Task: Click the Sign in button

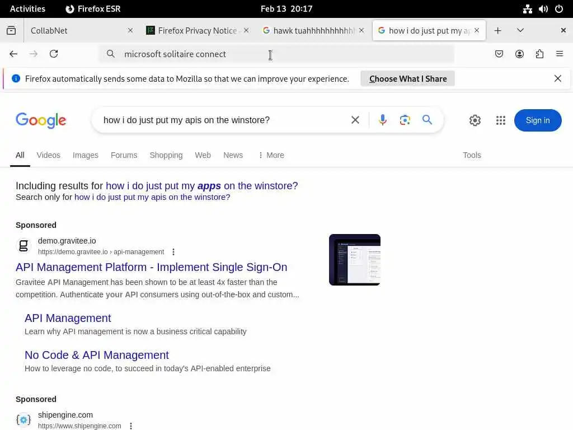Action: pos(538,120)
